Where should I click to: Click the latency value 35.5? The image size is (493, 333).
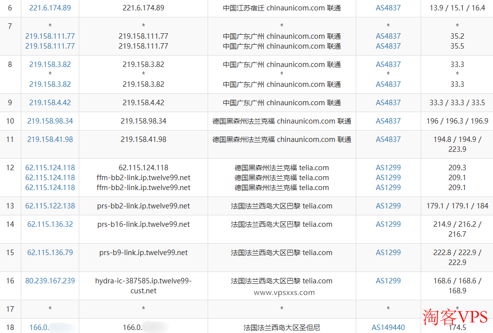pos(457,46)
